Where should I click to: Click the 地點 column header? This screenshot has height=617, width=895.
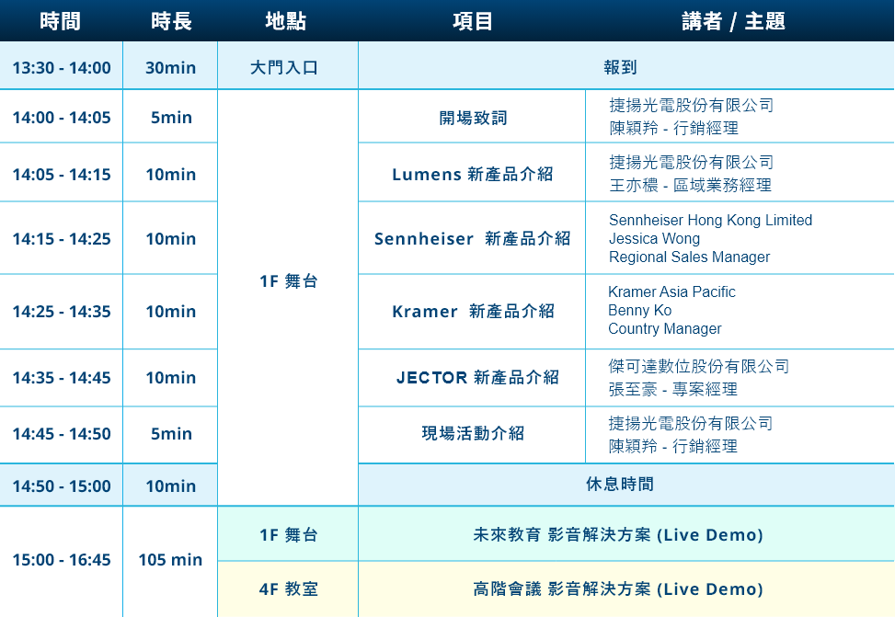(286, 21)
